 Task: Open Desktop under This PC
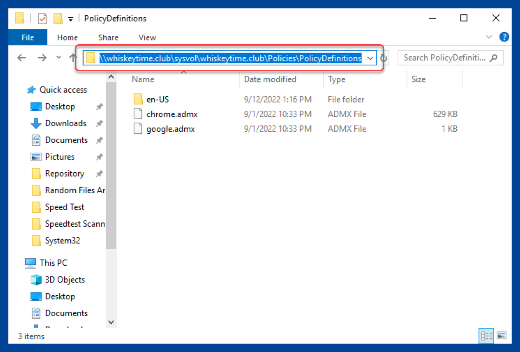coord(60,297)
